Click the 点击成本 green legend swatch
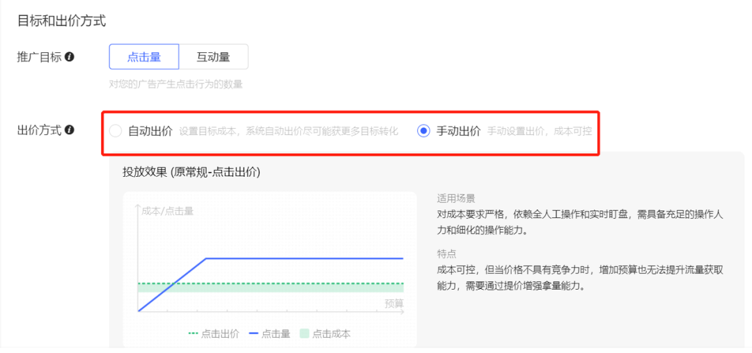This screenshot has height=353, width=752. point(304,334)
